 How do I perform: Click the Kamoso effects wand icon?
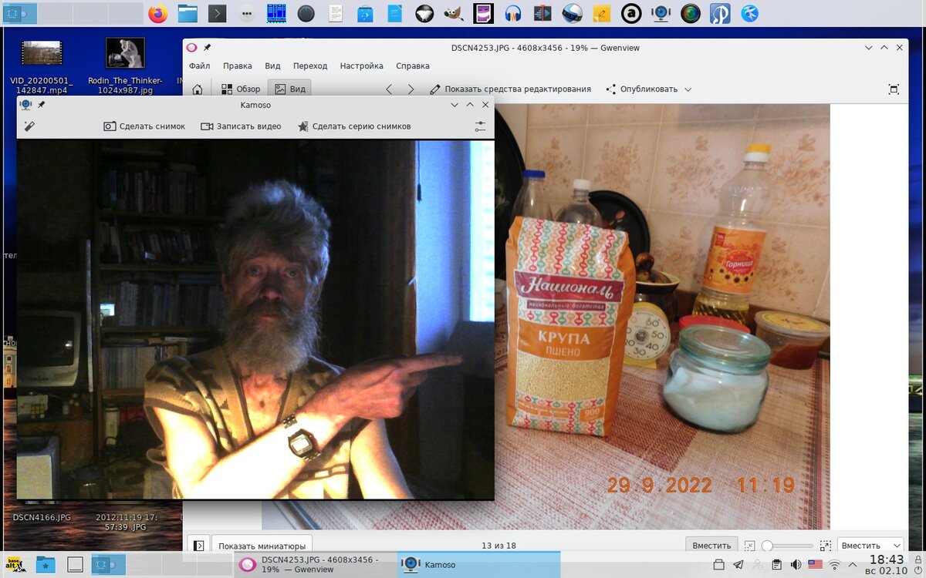click(29, 126)
